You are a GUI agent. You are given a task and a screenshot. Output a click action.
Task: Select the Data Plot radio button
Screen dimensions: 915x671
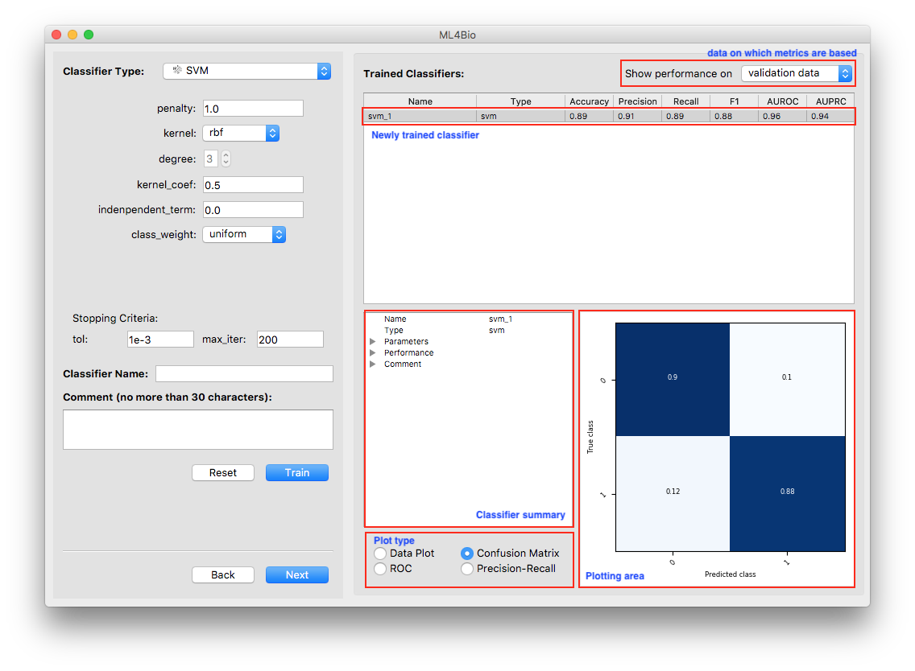tap(380, 554)
